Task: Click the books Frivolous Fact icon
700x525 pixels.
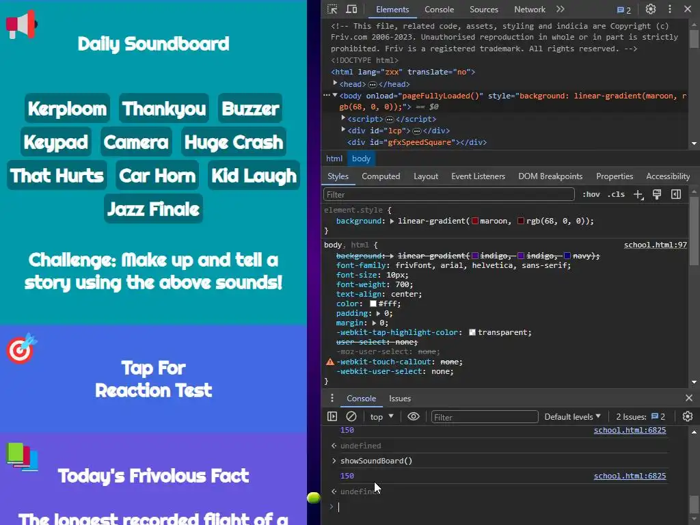Action: tap(22, 457)
